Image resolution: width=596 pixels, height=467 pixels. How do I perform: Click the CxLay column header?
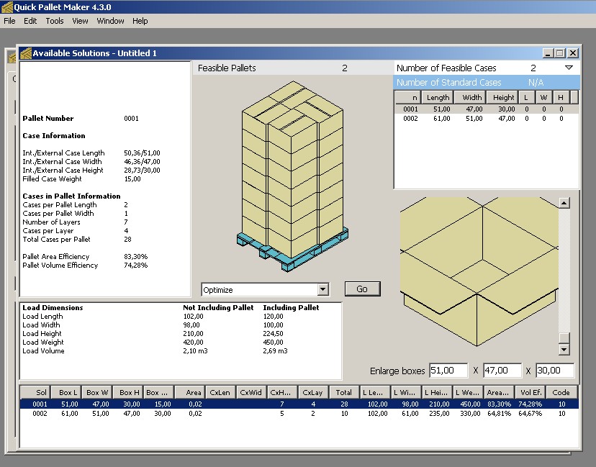(313, 392)
